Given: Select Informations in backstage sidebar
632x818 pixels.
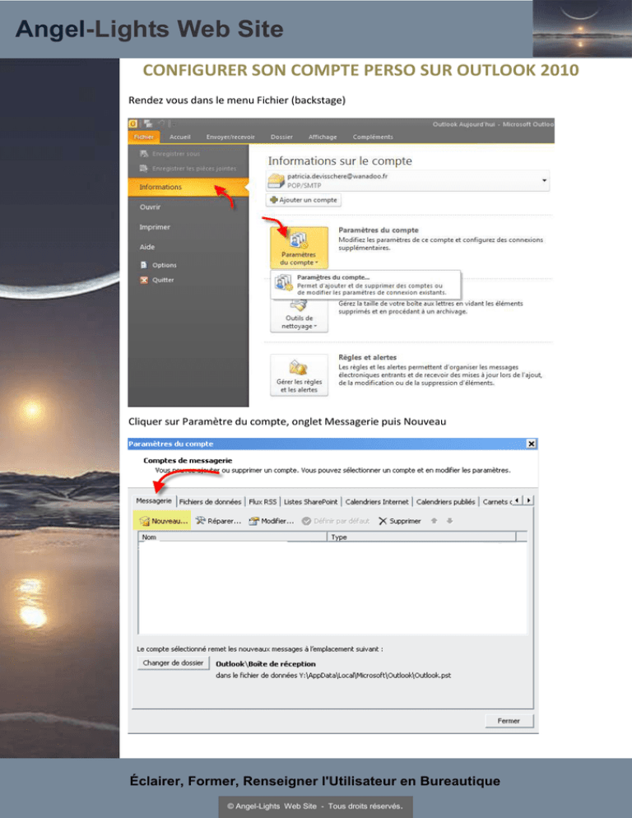Looking at the screenshot, I should (188, 187).
